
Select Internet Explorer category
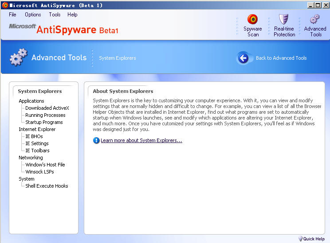37,129
